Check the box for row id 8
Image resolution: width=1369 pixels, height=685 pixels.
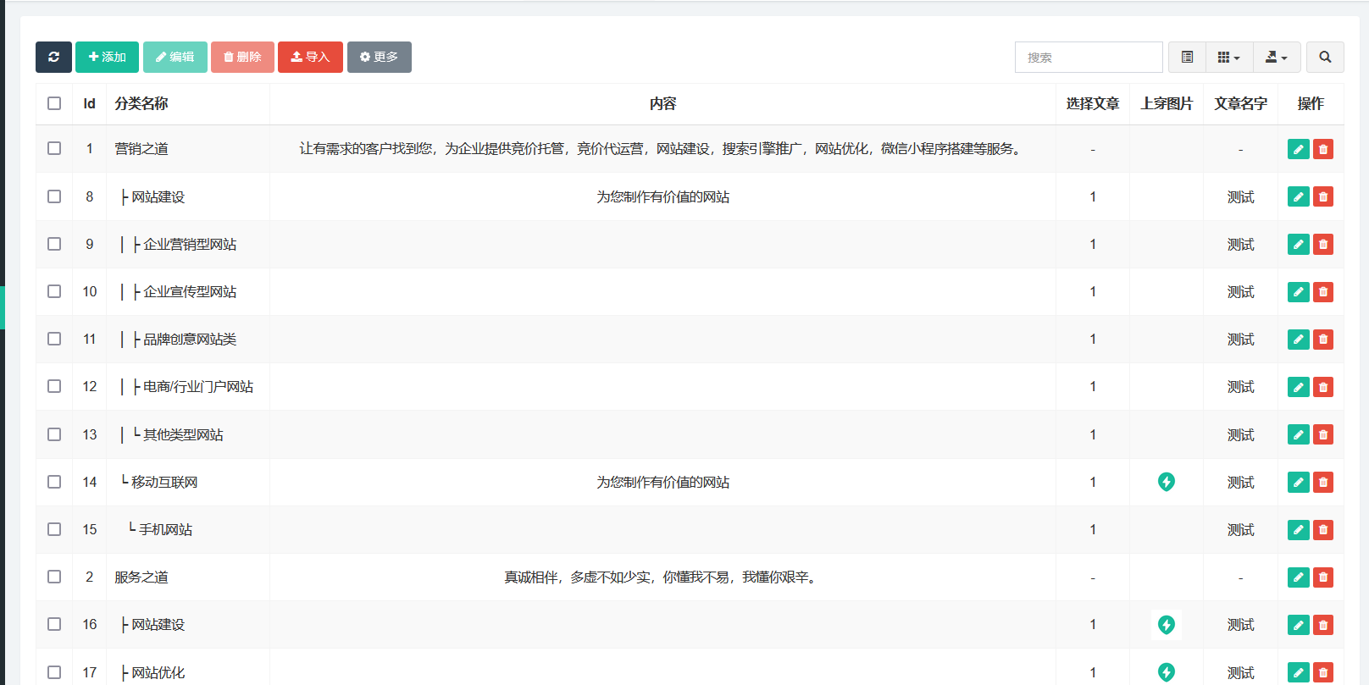(x=54, y=196)
